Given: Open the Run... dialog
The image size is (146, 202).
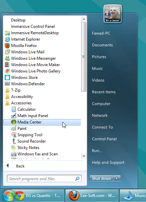Looking at the screenshot, I should (x=97, y=151).
